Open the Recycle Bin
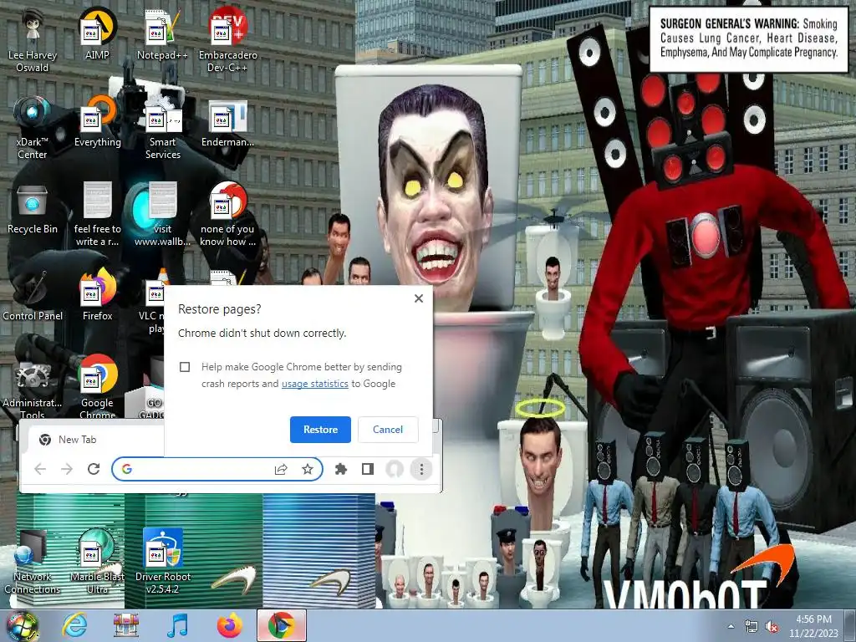The width and height of the screenshot is (856, 642). (33, 208)
